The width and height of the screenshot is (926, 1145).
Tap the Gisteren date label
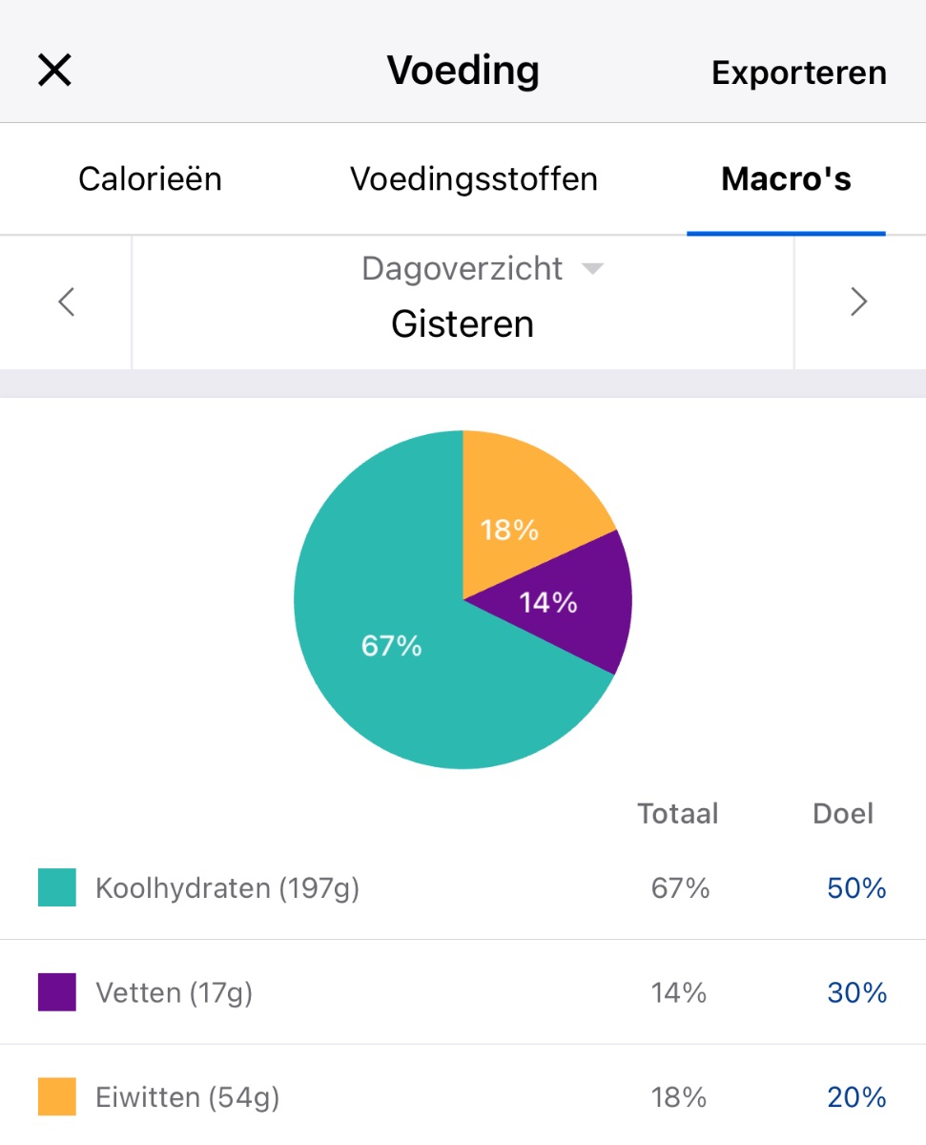463,324
